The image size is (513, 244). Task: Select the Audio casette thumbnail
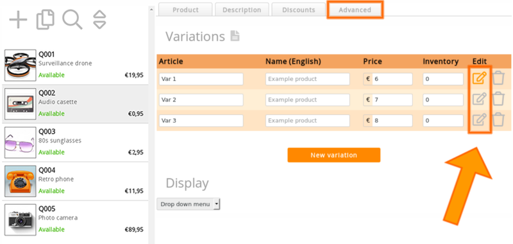(20, 104)
